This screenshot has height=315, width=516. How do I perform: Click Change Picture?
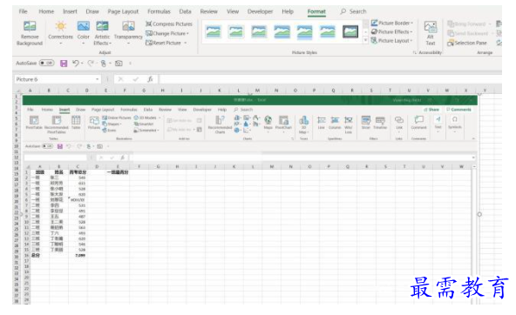point(167,34)
